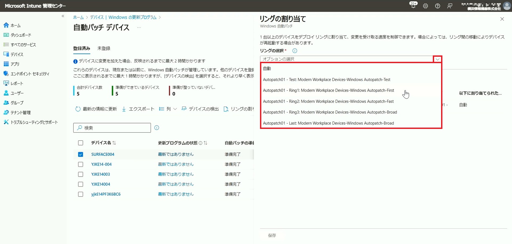This screenshot has height=244, width=512.
Task: Open ダッシュボード in sidebar
Action: 17,35
